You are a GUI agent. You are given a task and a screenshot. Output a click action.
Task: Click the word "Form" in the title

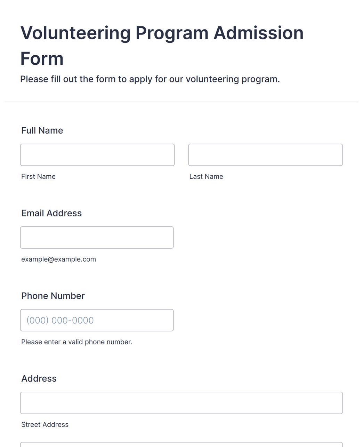[42, 58]
